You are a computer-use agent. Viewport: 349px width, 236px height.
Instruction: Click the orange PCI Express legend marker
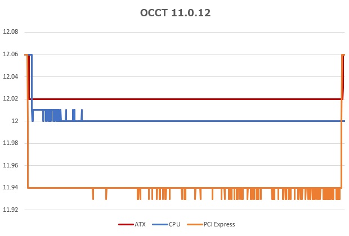194,224
